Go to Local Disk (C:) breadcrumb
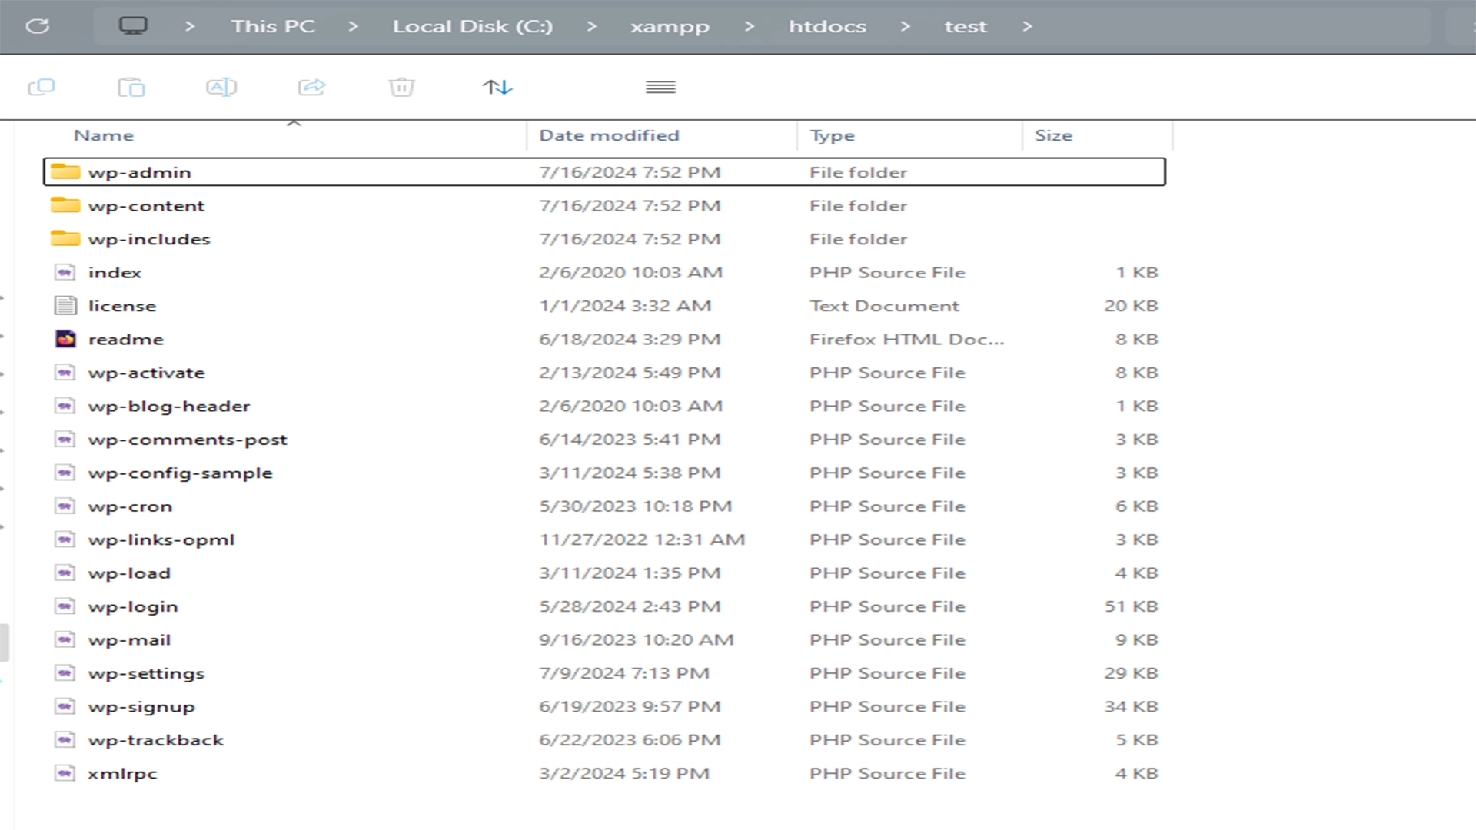This screenshot has width=1476, height=830. click(473, 26)
